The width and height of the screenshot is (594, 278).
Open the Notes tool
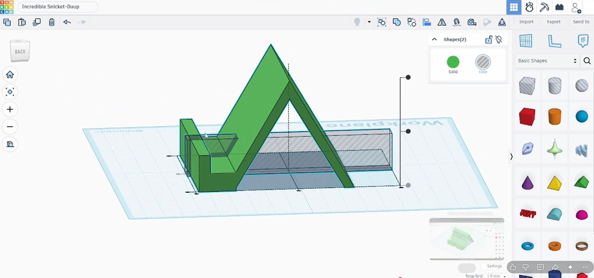[583, 41]
